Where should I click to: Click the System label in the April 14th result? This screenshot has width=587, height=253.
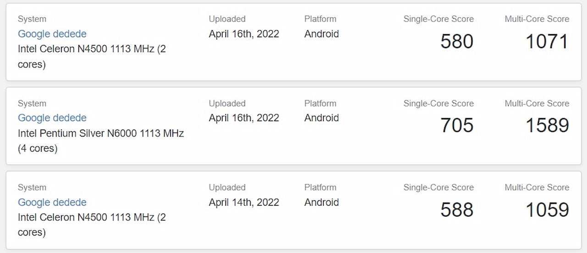point(32,188)
